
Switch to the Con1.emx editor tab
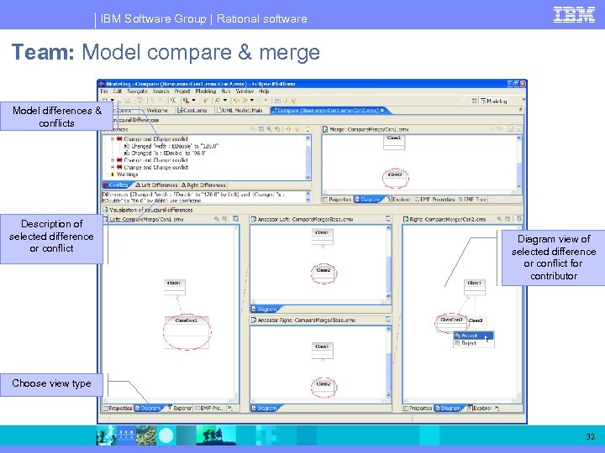point(192,111)
